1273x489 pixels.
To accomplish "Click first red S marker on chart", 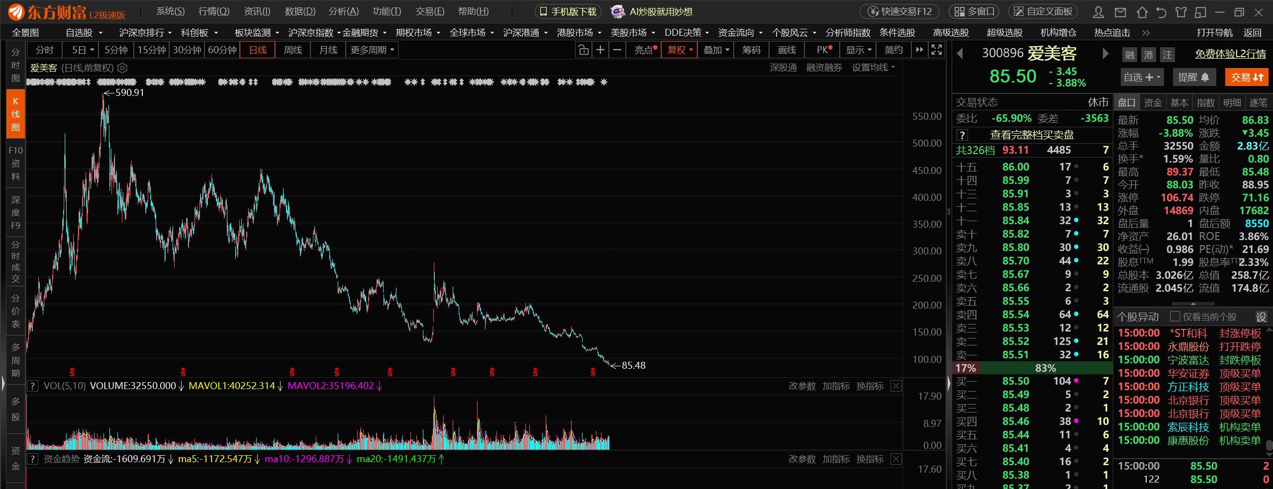I will point(72,372).
